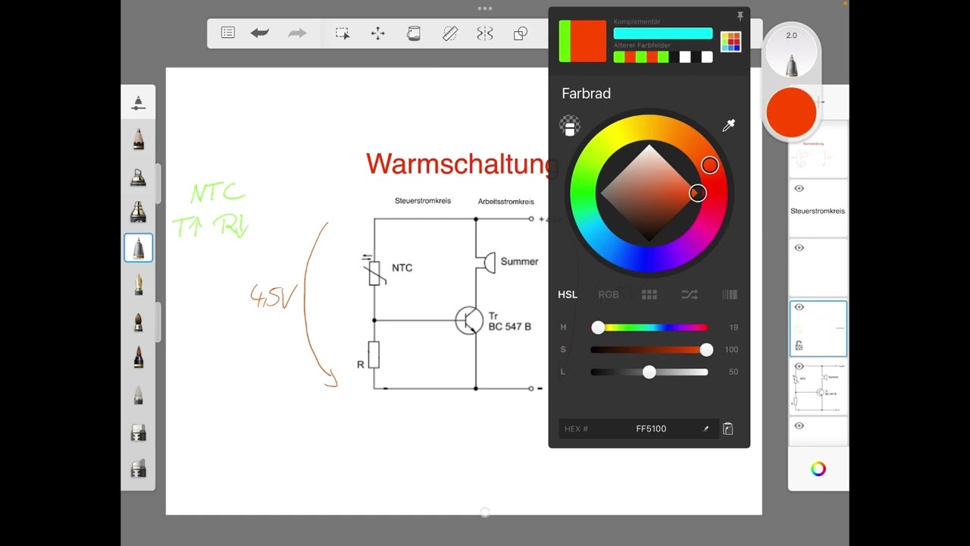Image resolution: width=970 pixels, height=546 pixels.
Task: Hide the Steuerstromkreis layer
Action: click(x=799, y=189)
